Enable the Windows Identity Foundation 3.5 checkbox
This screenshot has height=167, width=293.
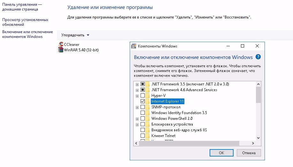pos(143,113)
